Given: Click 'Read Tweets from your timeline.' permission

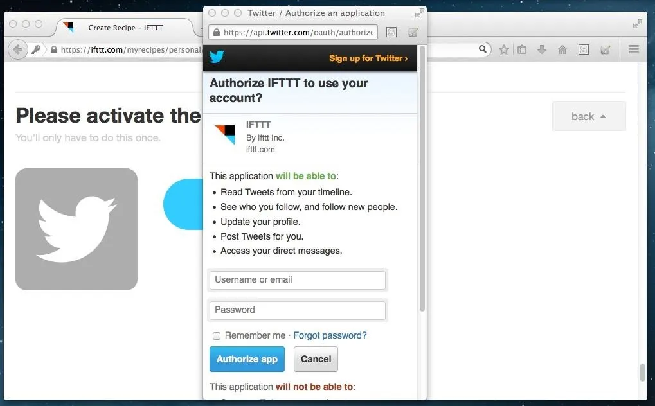Looking at the screenshot, I should click(x=286, y=192).
